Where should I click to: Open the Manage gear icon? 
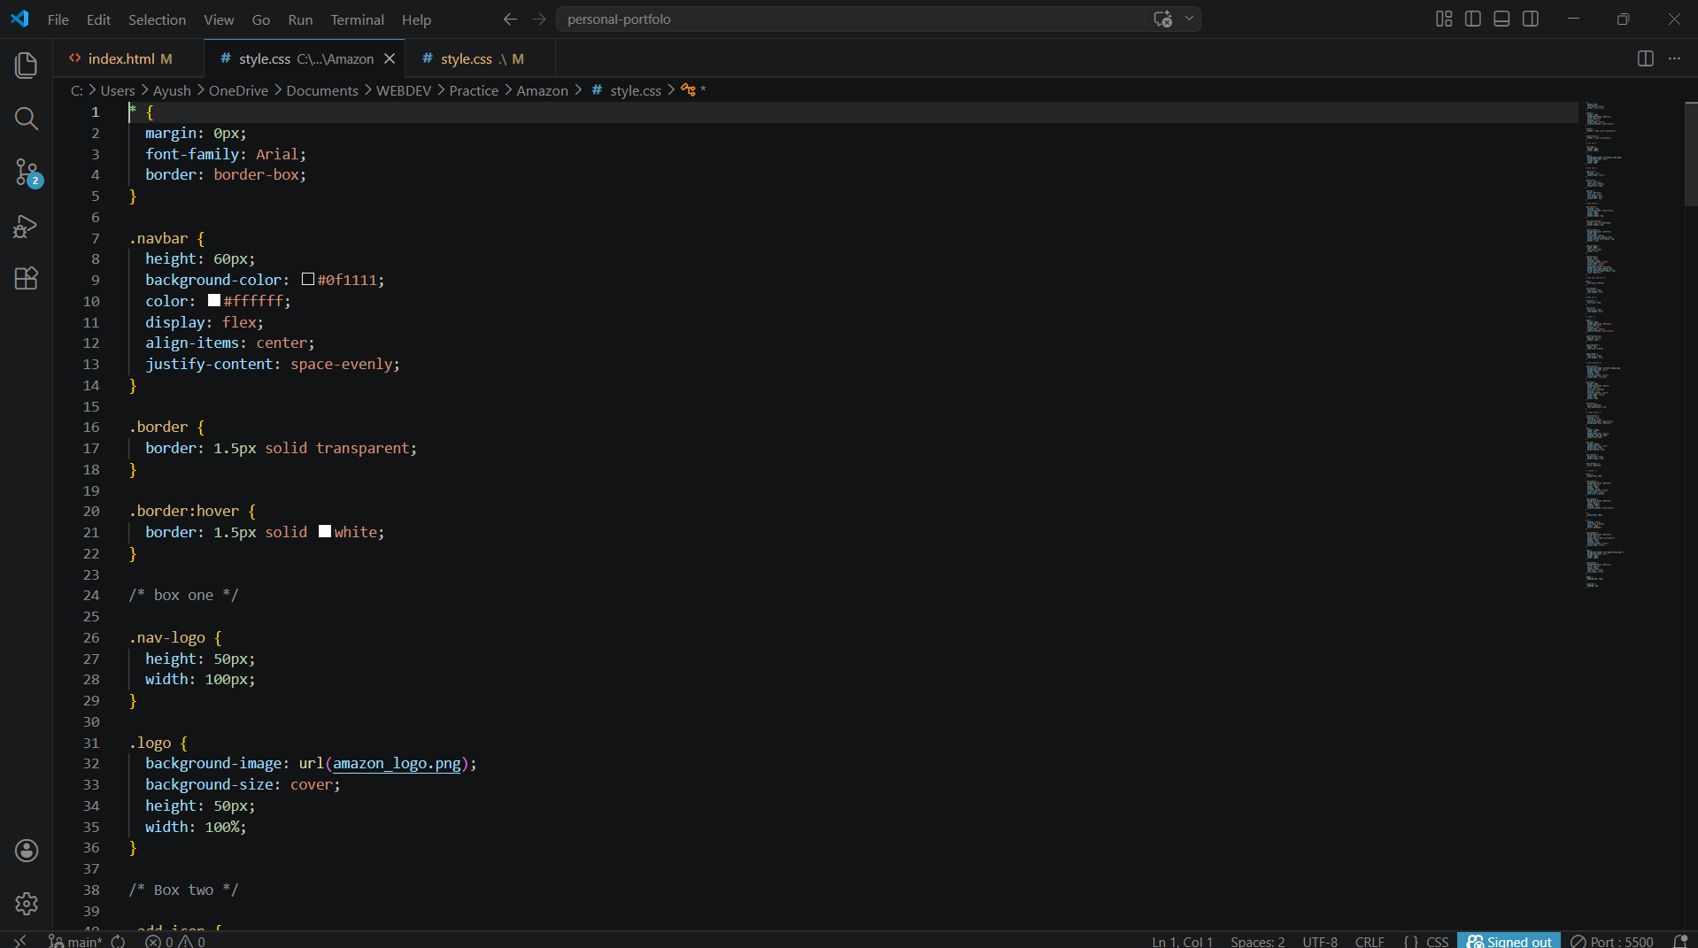tap(27, 903)
